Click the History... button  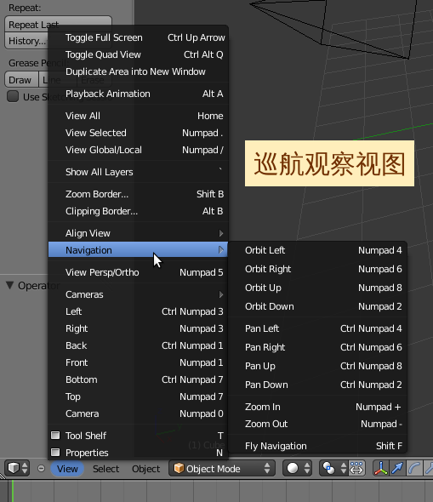coord(26,41)
